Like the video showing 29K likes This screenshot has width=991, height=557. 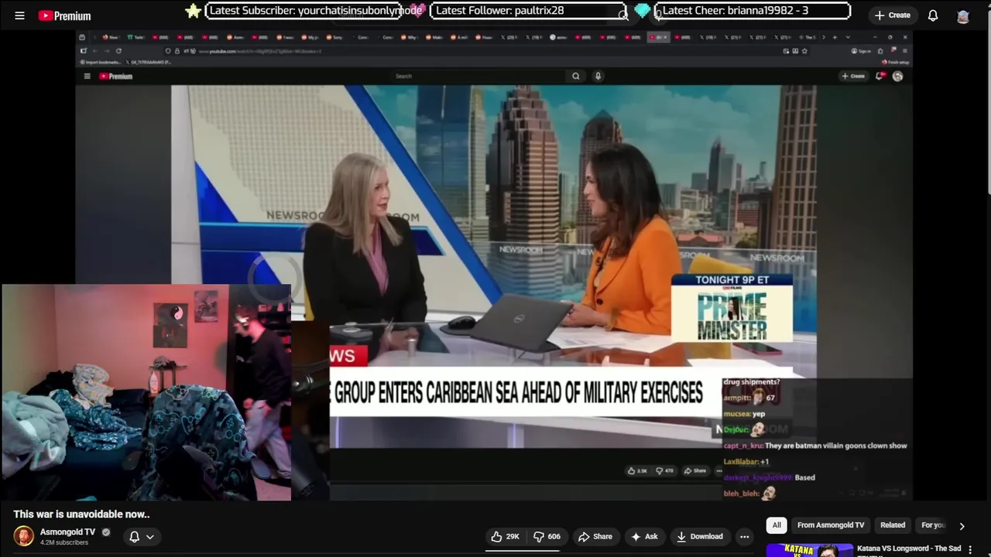(x=505, y=536)
